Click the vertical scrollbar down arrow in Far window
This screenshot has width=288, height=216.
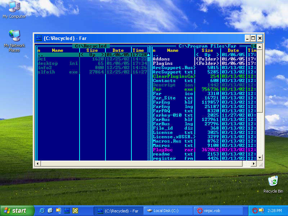(260, 158)
